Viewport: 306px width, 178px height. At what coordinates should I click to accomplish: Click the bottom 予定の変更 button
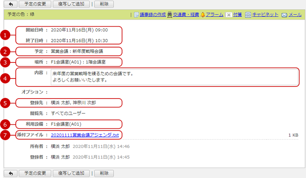click(x=35, y=173)
